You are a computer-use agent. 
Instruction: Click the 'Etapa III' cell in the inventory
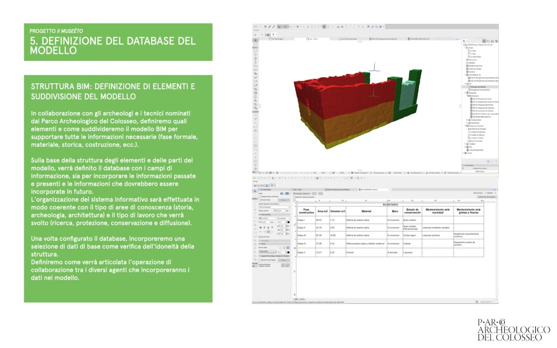pyautogui.click(x=302, y=235)
